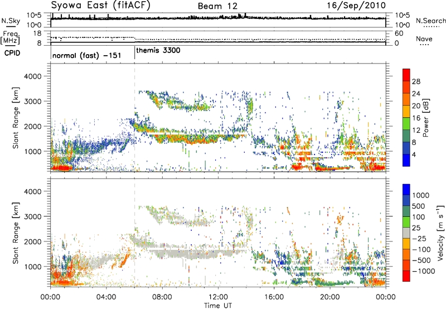Click the 20:00 time tick label
Screen dimensions: 446x309
(x=329, y=297)
